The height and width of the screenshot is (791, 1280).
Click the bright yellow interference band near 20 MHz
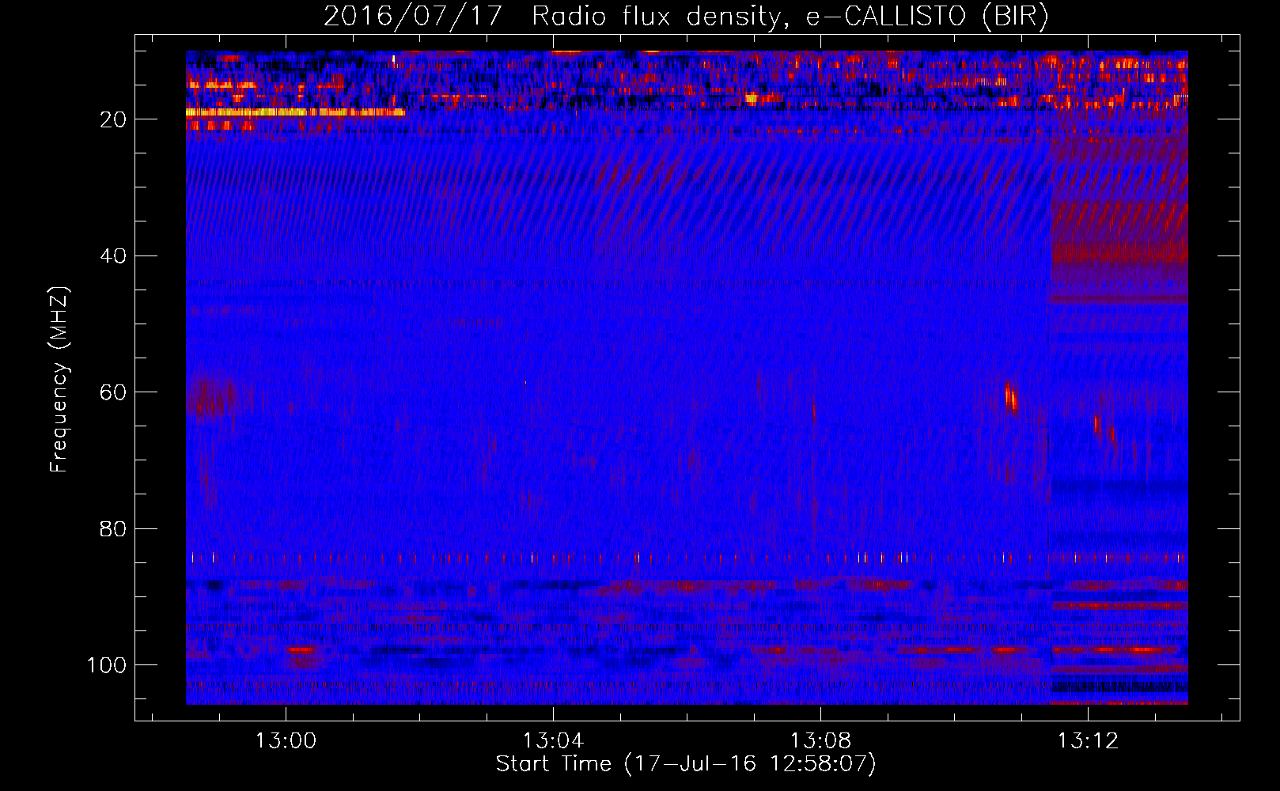295,112
